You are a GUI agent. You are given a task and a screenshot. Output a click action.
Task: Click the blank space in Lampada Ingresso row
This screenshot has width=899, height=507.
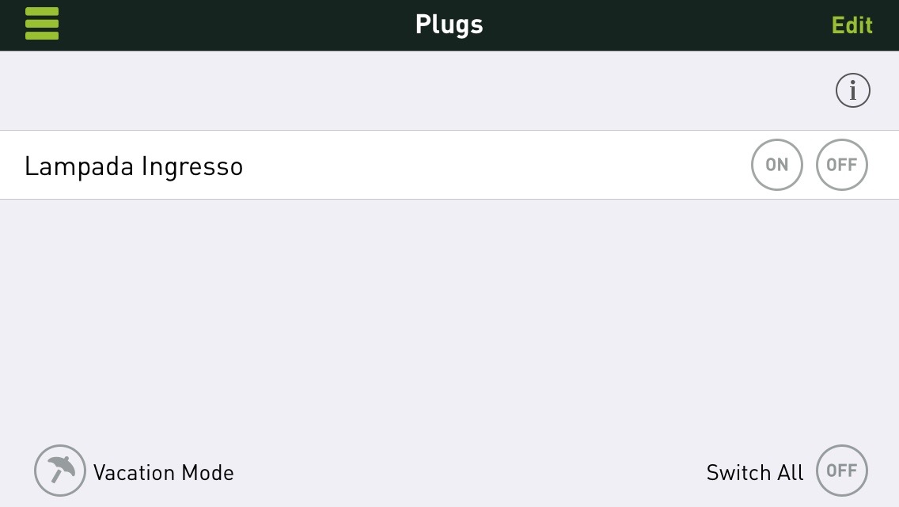491,165
